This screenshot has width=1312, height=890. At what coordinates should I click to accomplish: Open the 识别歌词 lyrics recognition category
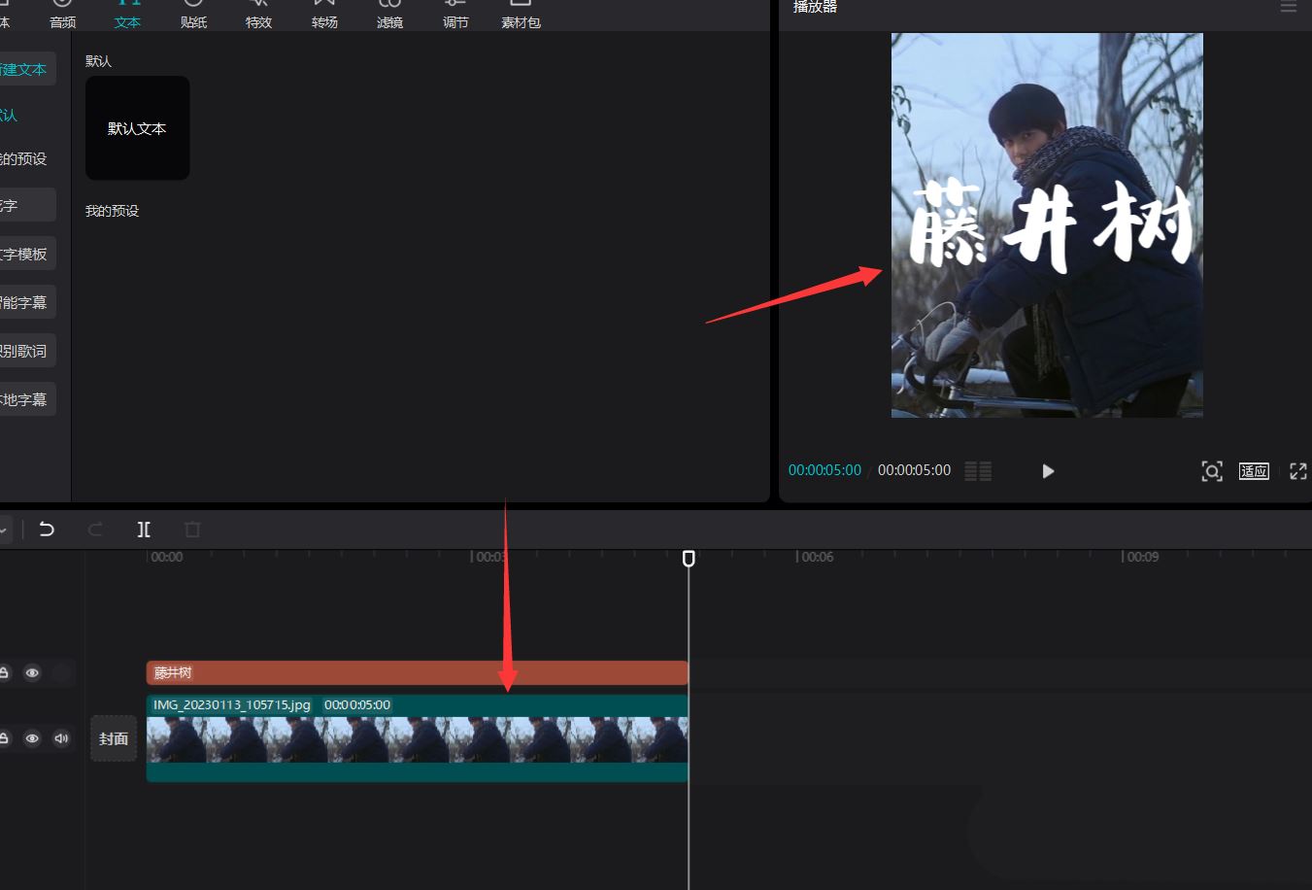pos(26,351)
